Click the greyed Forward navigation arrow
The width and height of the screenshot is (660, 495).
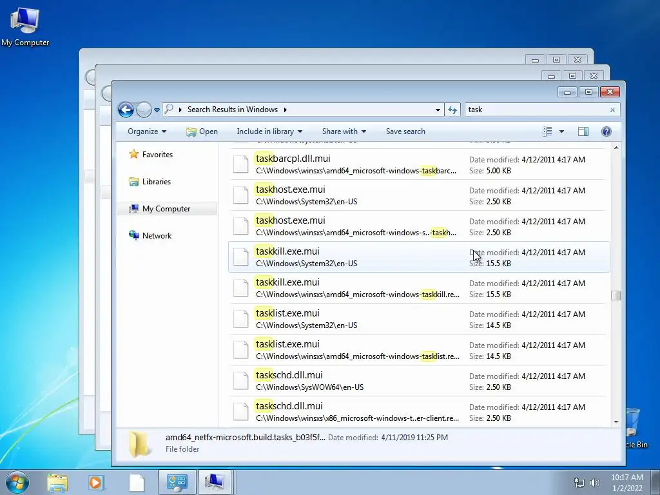(x=144, y=110)
